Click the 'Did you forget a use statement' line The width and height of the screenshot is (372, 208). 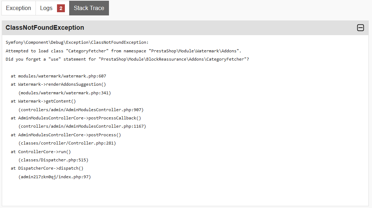pyautogui.click(x=127, y=59)
